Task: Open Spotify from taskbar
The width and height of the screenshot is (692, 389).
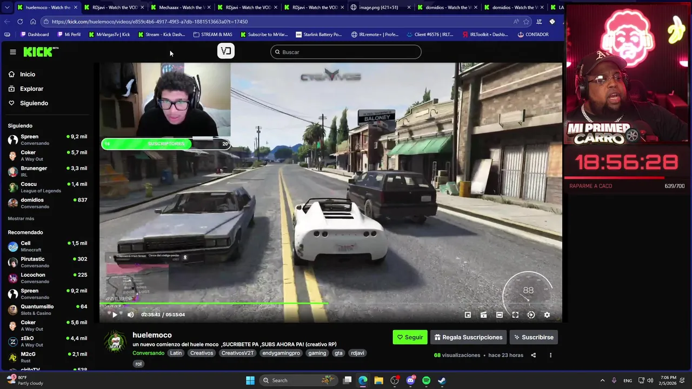Action: tap(426, 380)
